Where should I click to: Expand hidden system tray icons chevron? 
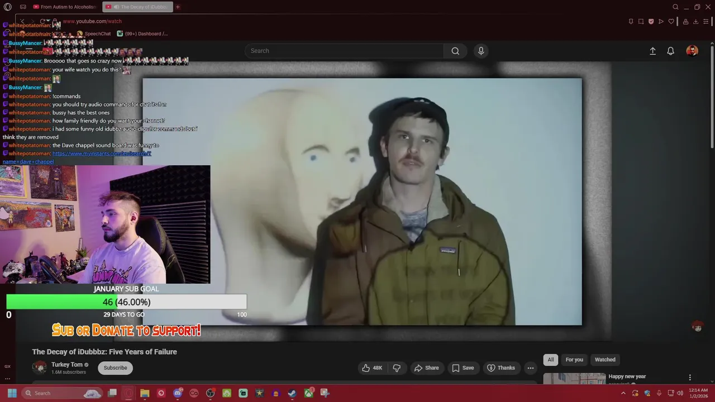pos(623,393)
